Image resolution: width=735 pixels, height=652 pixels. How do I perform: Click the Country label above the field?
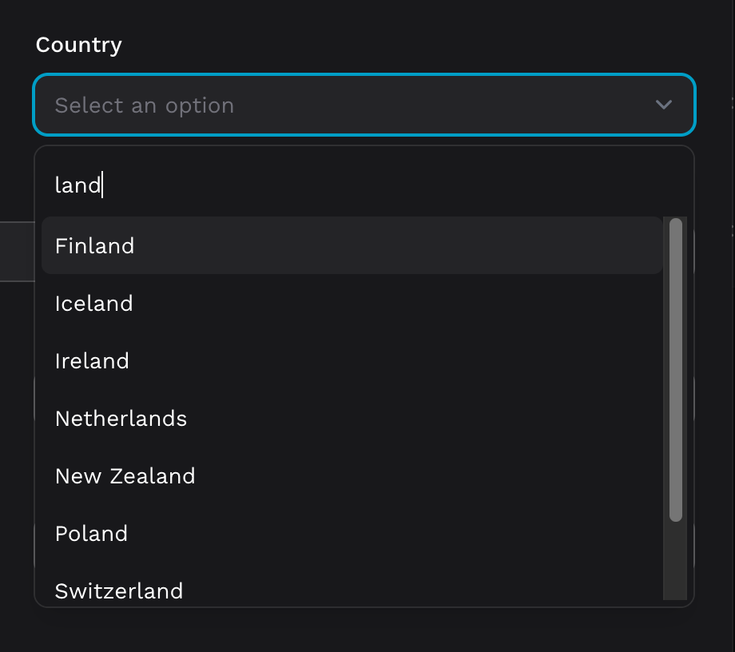pyautogui.click(x=78, y=45)
